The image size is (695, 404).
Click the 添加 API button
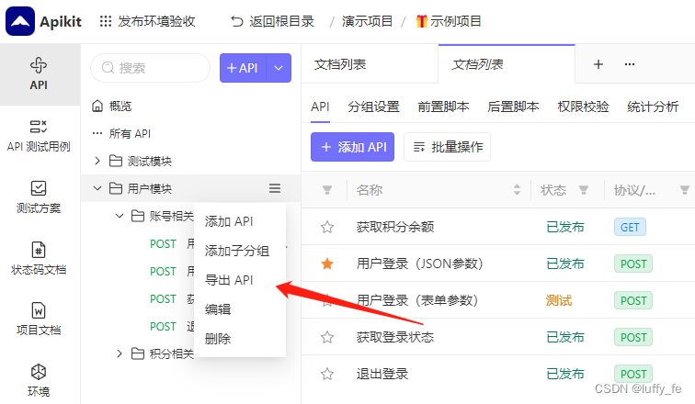click(352, 147)
